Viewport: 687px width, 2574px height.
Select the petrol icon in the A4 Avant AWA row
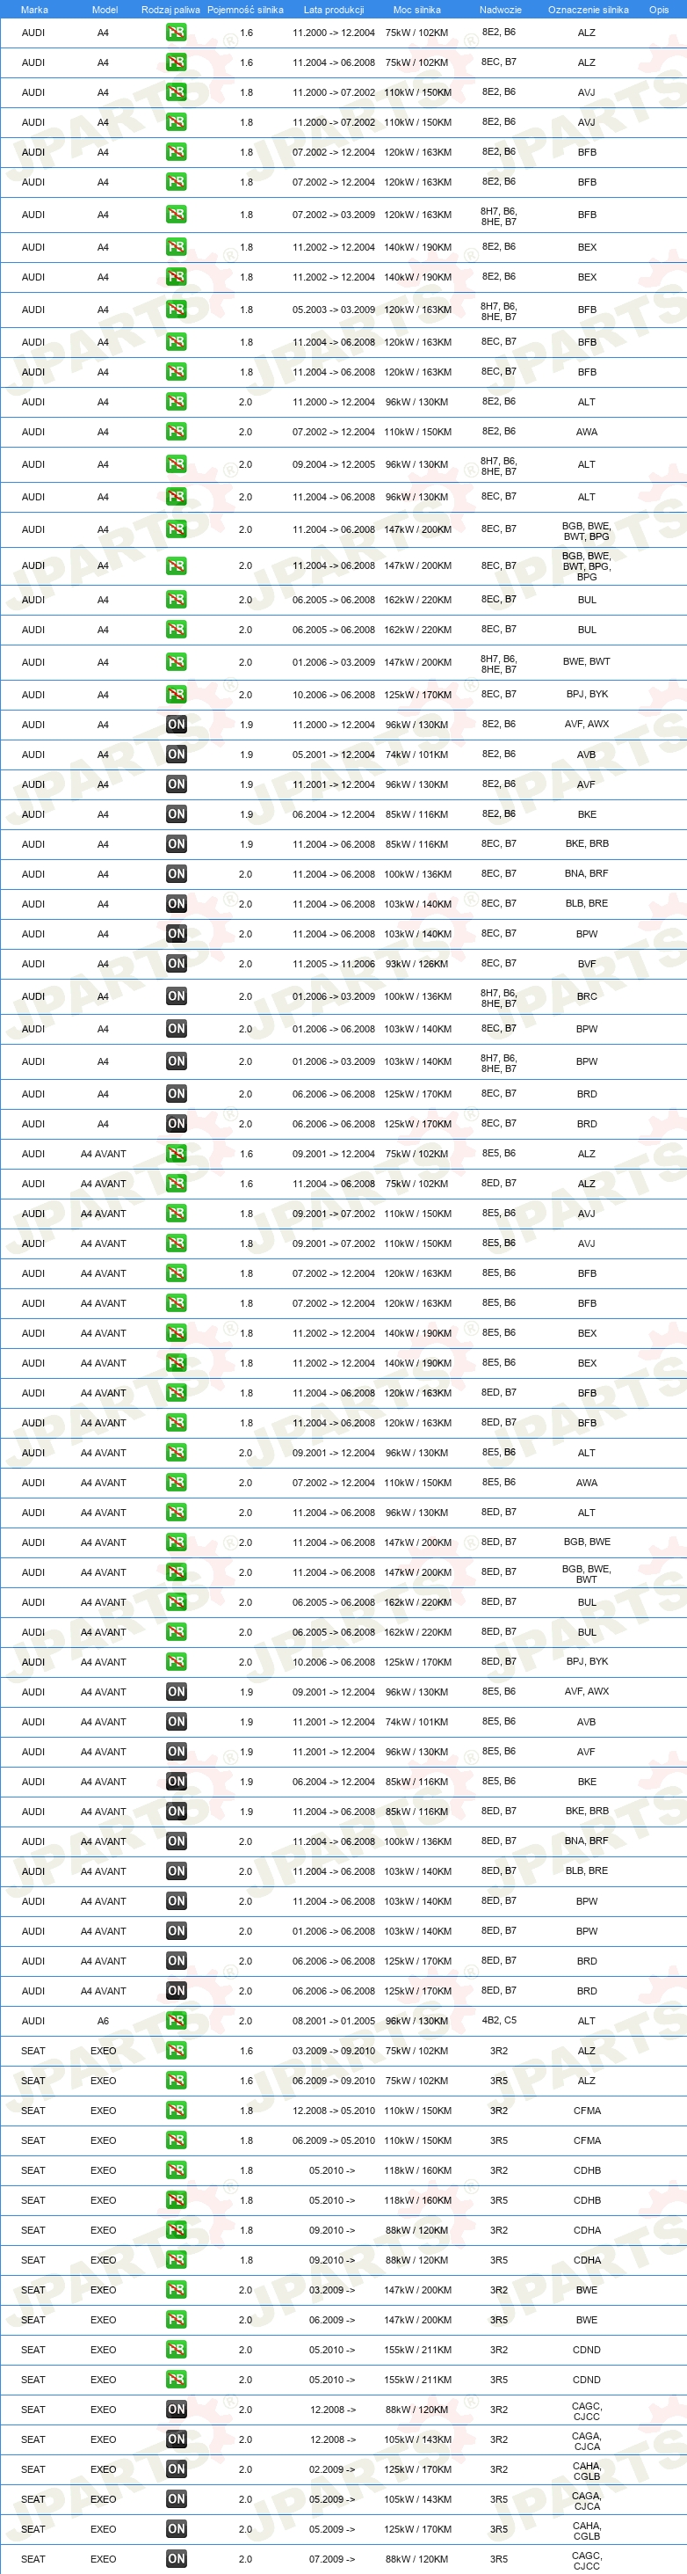176,1483
